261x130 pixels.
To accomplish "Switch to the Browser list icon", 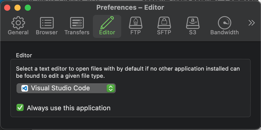I will click(47, 26).
